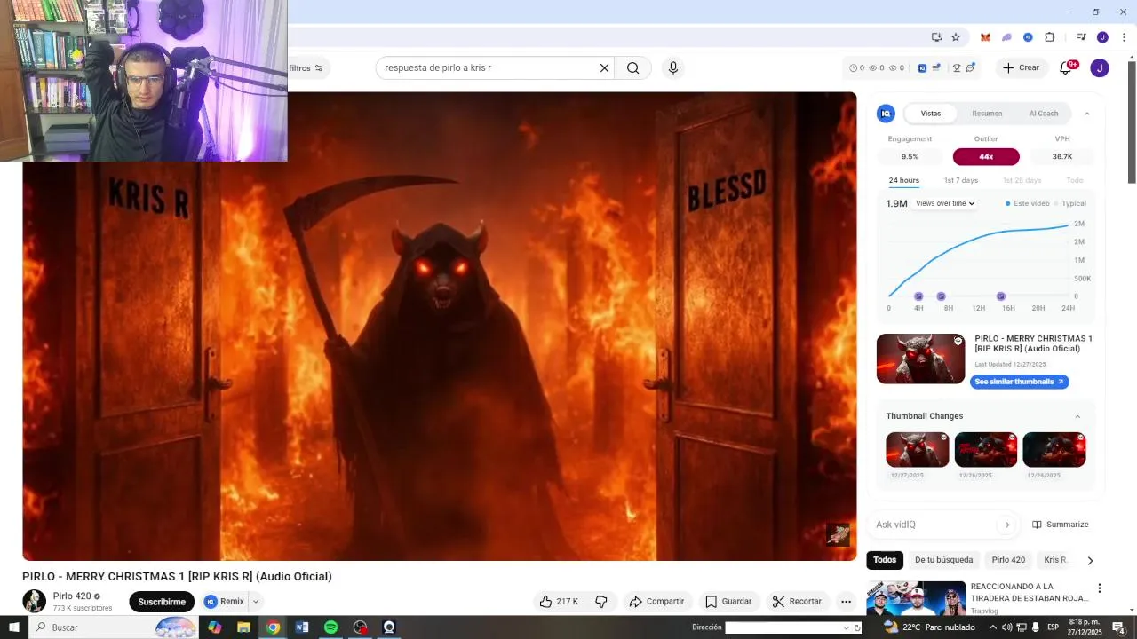The height and width of the screenshot is (639, 1137).
Task: Open YouTube notifications bell
Action: (x=1066, y=67)
